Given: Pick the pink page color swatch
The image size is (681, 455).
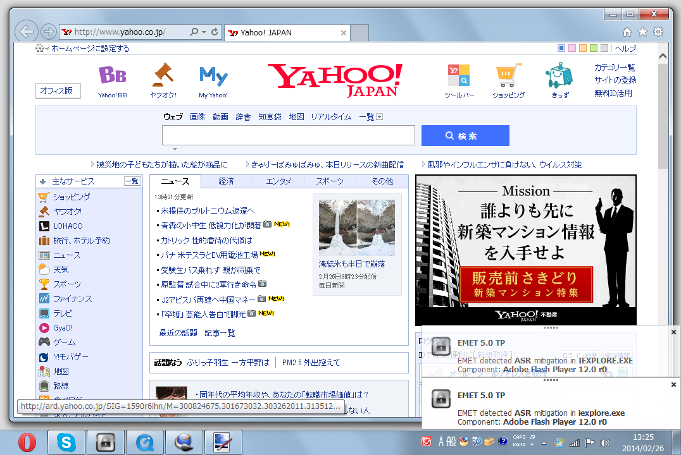Looking at the screenshot, I should [572, 48].
